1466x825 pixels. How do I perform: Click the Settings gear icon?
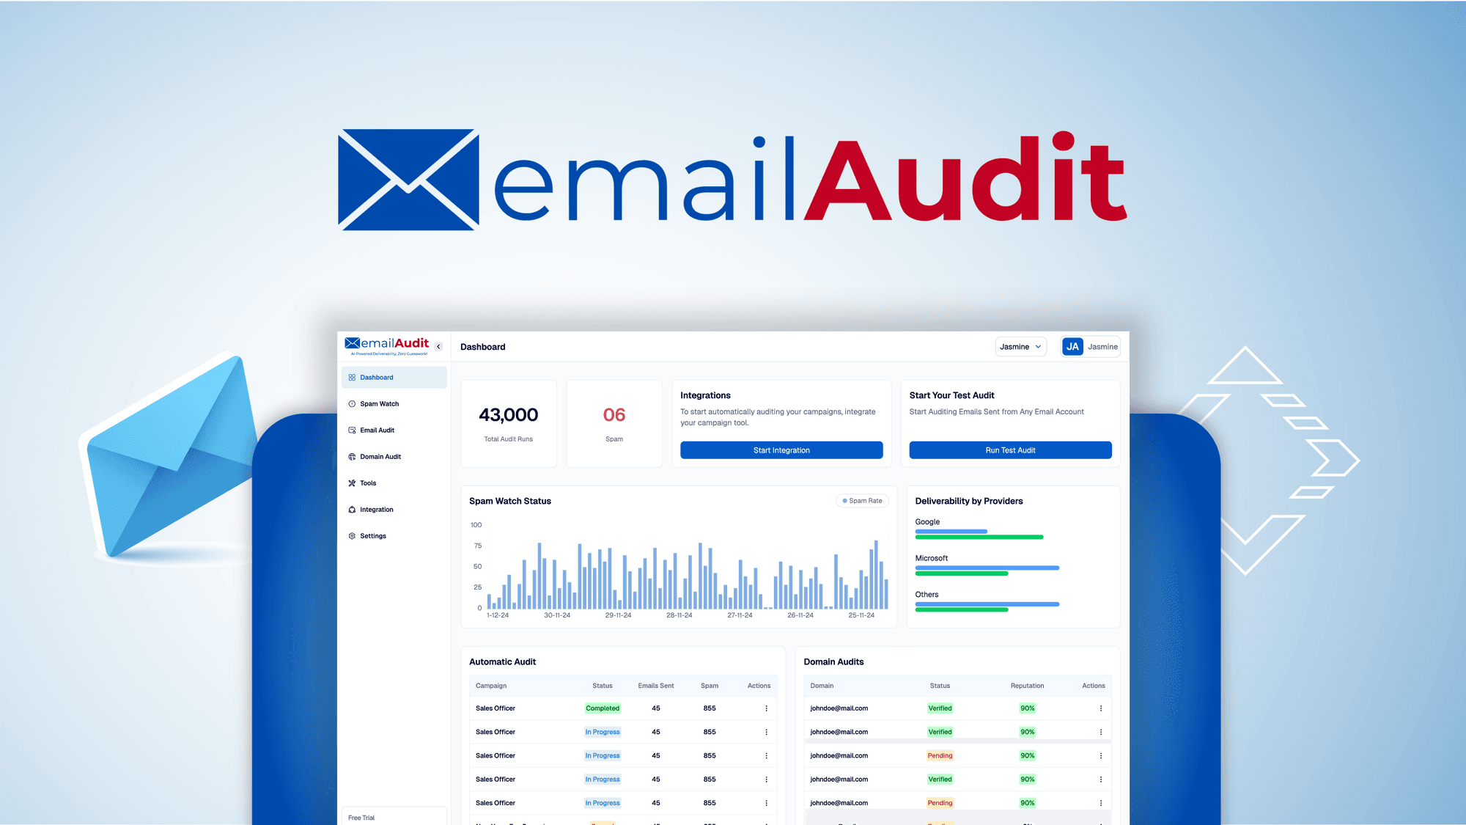click(x=352, y=536)
